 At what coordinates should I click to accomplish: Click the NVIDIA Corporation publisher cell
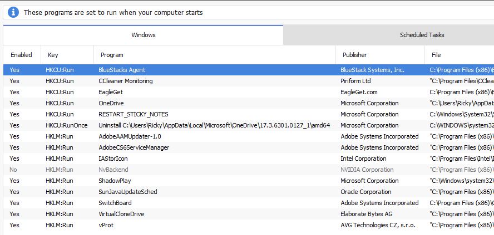tap(367, 170)
